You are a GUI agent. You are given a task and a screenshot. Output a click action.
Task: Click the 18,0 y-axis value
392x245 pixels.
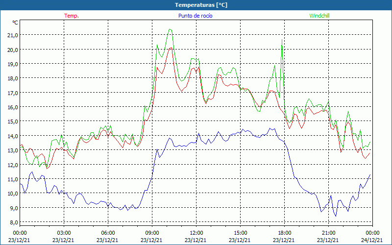pyautogui.click(x=13, y=78)
